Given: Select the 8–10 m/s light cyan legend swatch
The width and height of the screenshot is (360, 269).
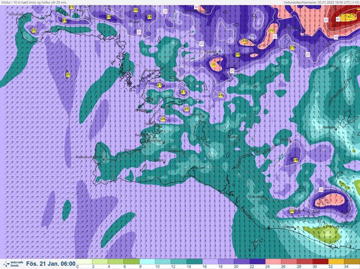Looking at the screenshot, I should pyautogui.click(x=147, y=262).
